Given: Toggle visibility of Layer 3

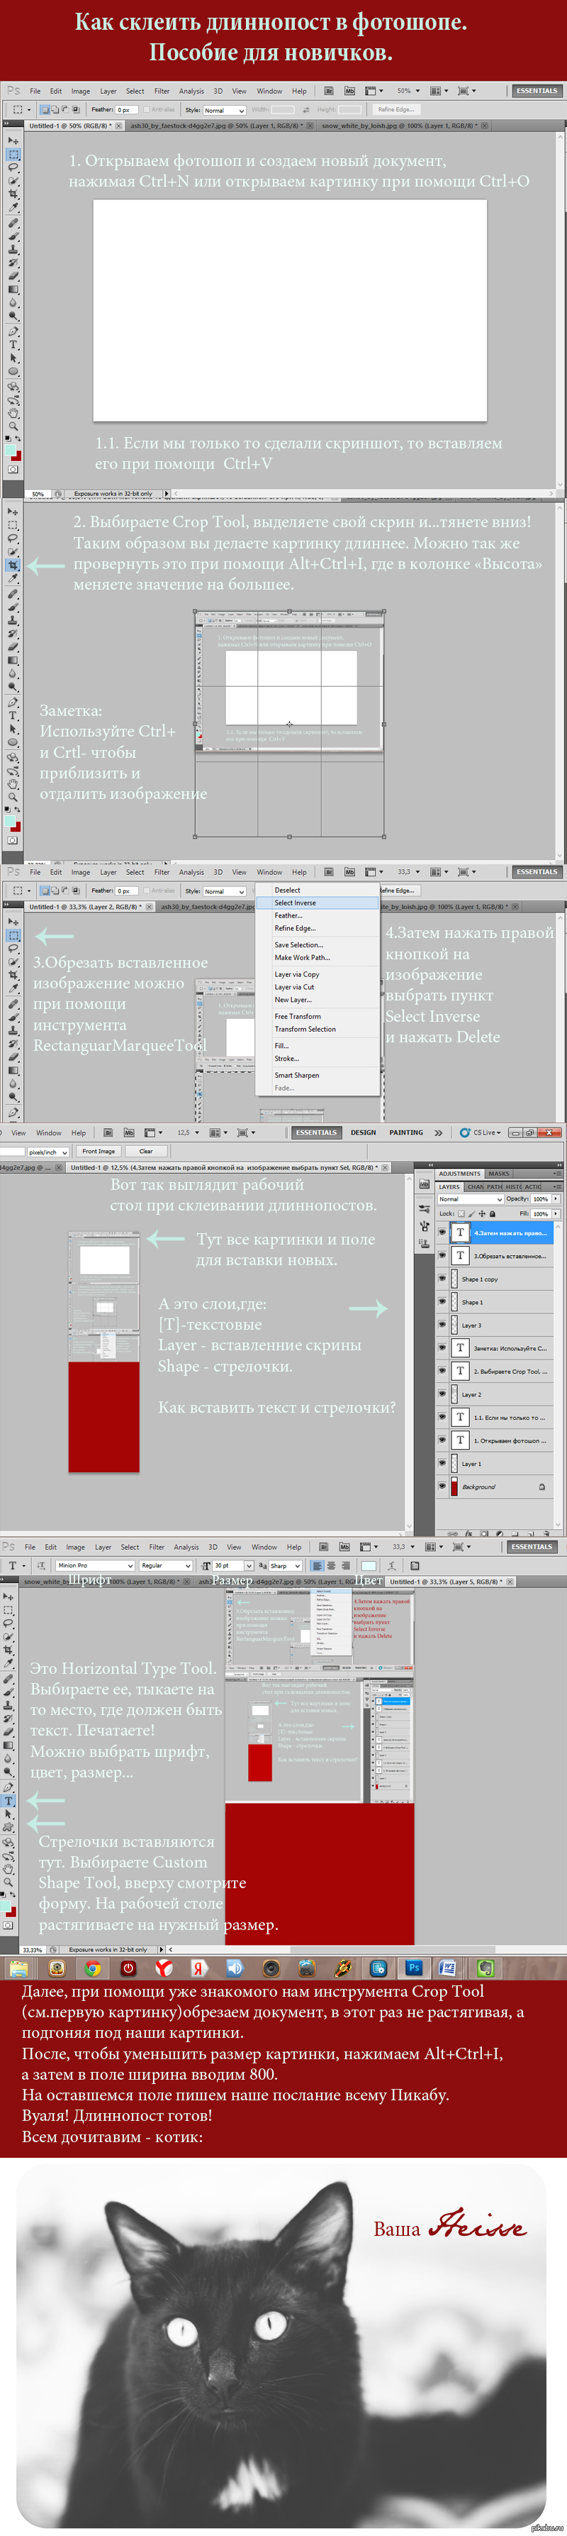Looking at the screenshot, I should (442, 1324).
